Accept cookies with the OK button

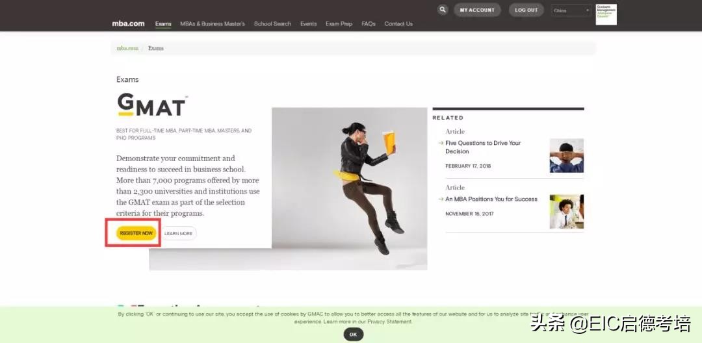[x=353, y=335]
